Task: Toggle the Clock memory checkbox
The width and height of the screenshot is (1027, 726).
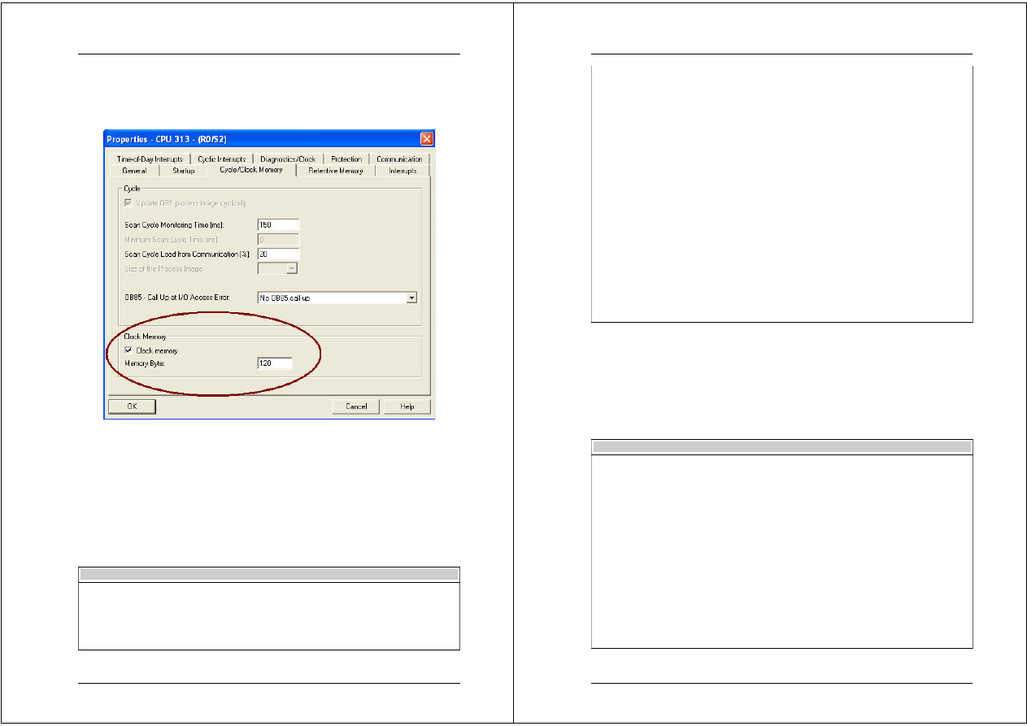Action: pos(128,350)
